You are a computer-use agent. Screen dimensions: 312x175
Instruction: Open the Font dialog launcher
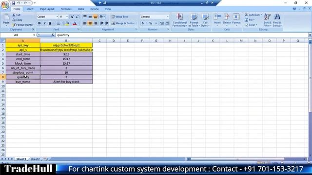tap(78, 29)
